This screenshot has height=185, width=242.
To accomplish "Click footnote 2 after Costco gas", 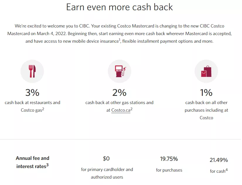I will pos(43,109).
